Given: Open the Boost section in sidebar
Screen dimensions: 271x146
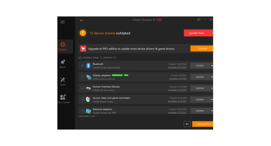Looking at the screenshot, I should pyautogui.click(x=63, y=64).
